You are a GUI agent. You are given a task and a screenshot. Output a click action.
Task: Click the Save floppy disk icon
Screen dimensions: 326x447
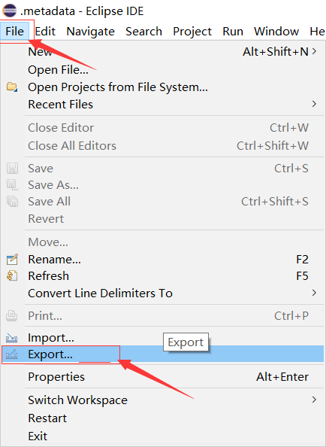click(x=12, y=169)
